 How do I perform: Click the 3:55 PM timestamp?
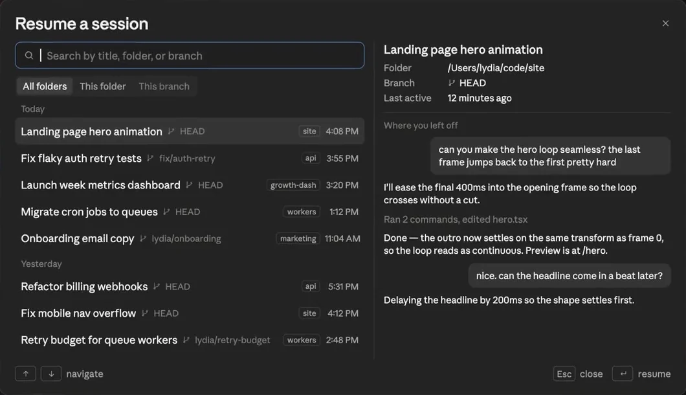coord(342,158)
